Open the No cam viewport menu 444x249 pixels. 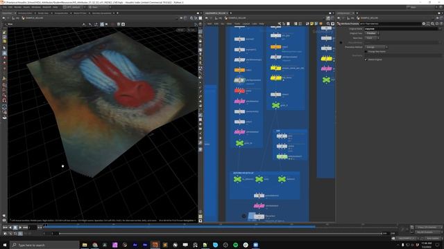tap(191, 30)
